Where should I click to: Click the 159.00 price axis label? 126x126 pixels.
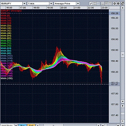114,28
